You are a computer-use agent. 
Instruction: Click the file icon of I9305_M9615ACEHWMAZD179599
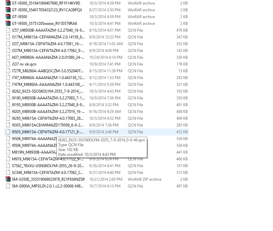(x=8, y=125)
